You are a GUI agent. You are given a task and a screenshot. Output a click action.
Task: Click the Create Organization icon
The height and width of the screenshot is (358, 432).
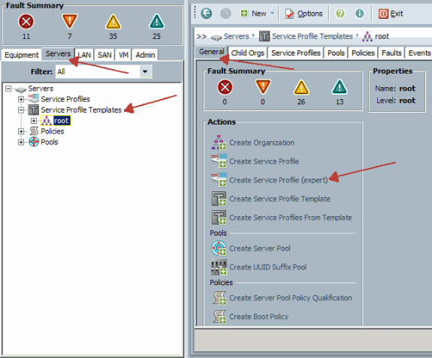tap(219, 143)
